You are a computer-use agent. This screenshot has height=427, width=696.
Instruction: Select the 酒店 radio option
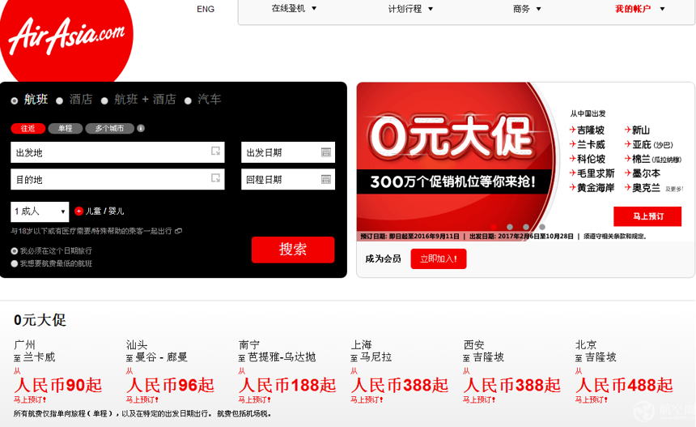(x=59, y=100)
